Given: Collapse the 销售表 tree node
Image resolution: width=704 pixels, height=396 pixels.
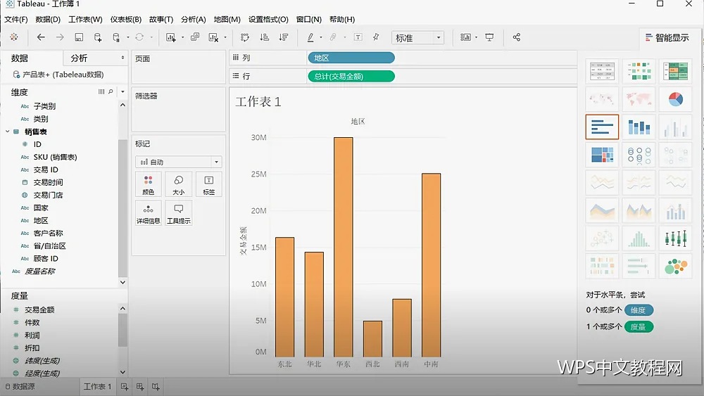Looking at the screenshot, I should 7,132.
